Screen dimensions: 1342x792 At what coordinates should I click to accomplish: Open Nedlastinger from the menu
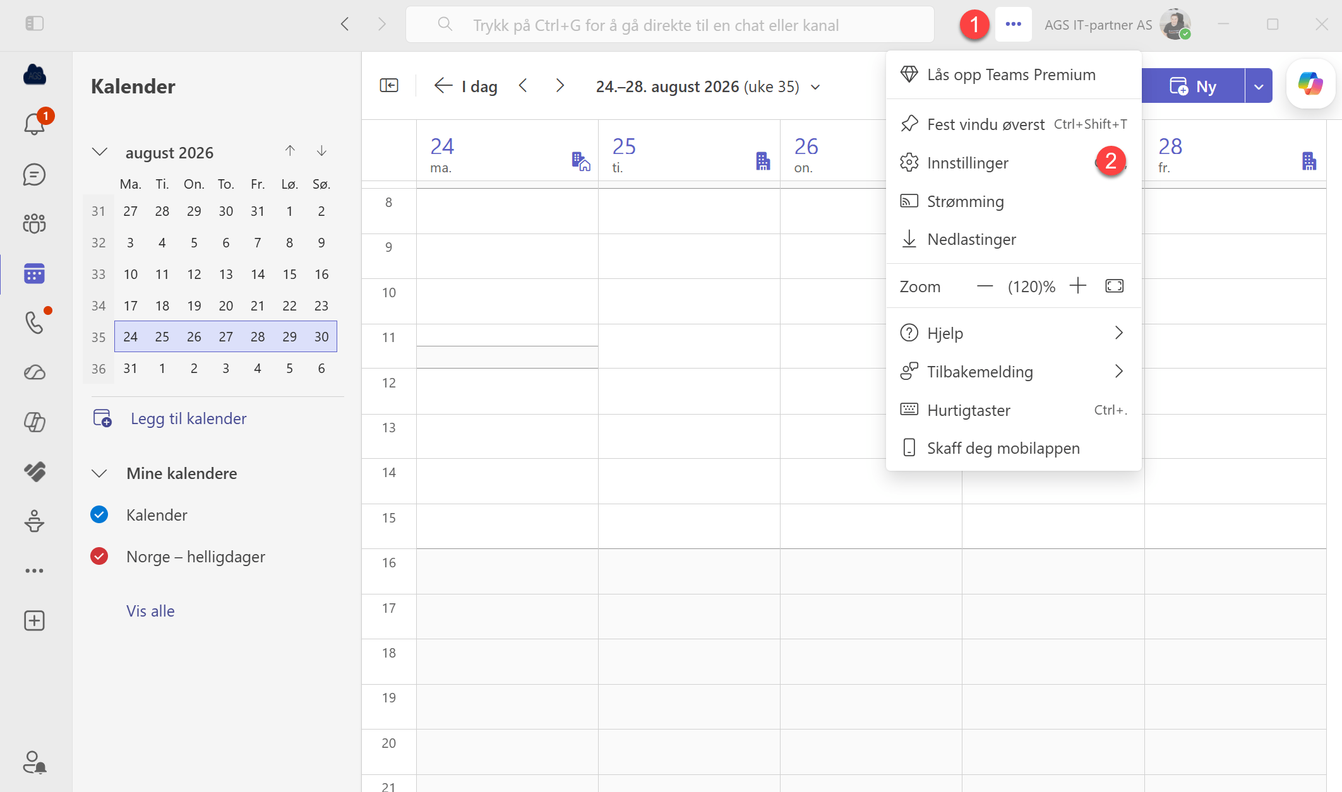1014,239
